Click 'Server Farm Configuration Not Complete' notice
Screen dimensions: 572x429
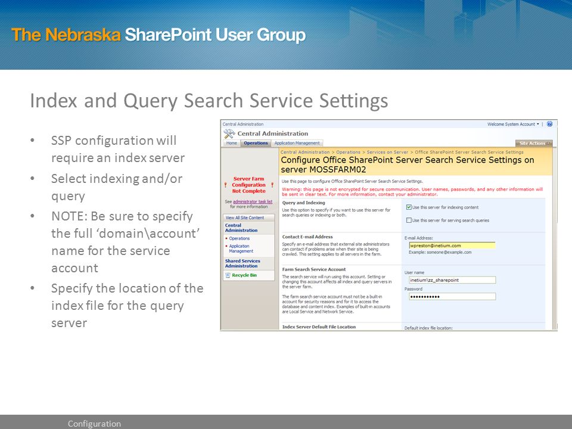coord(249,185)
